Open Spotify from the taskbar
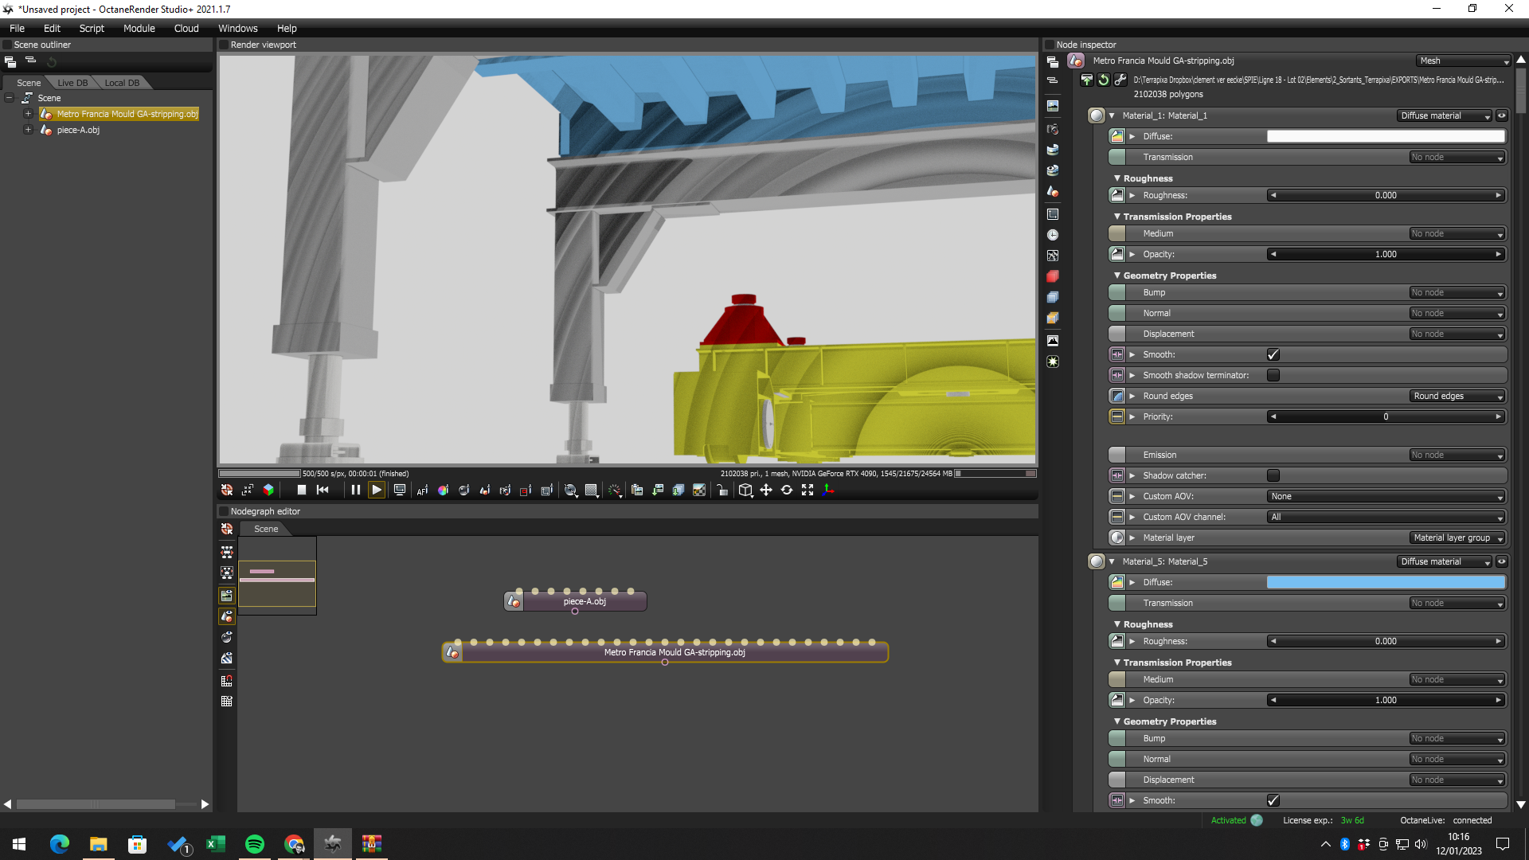 [x=255, y=844]
